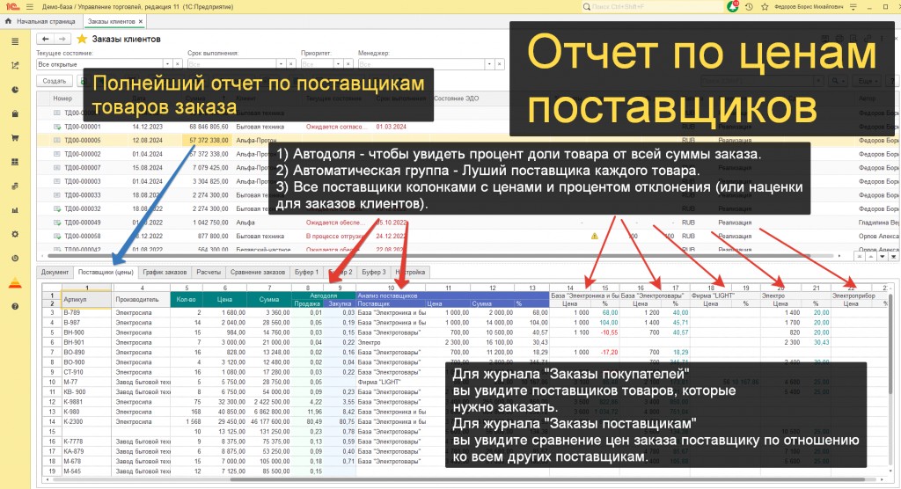Open the График заказов tab
This screenshot has height=489, width=901.
pos(165,273)
